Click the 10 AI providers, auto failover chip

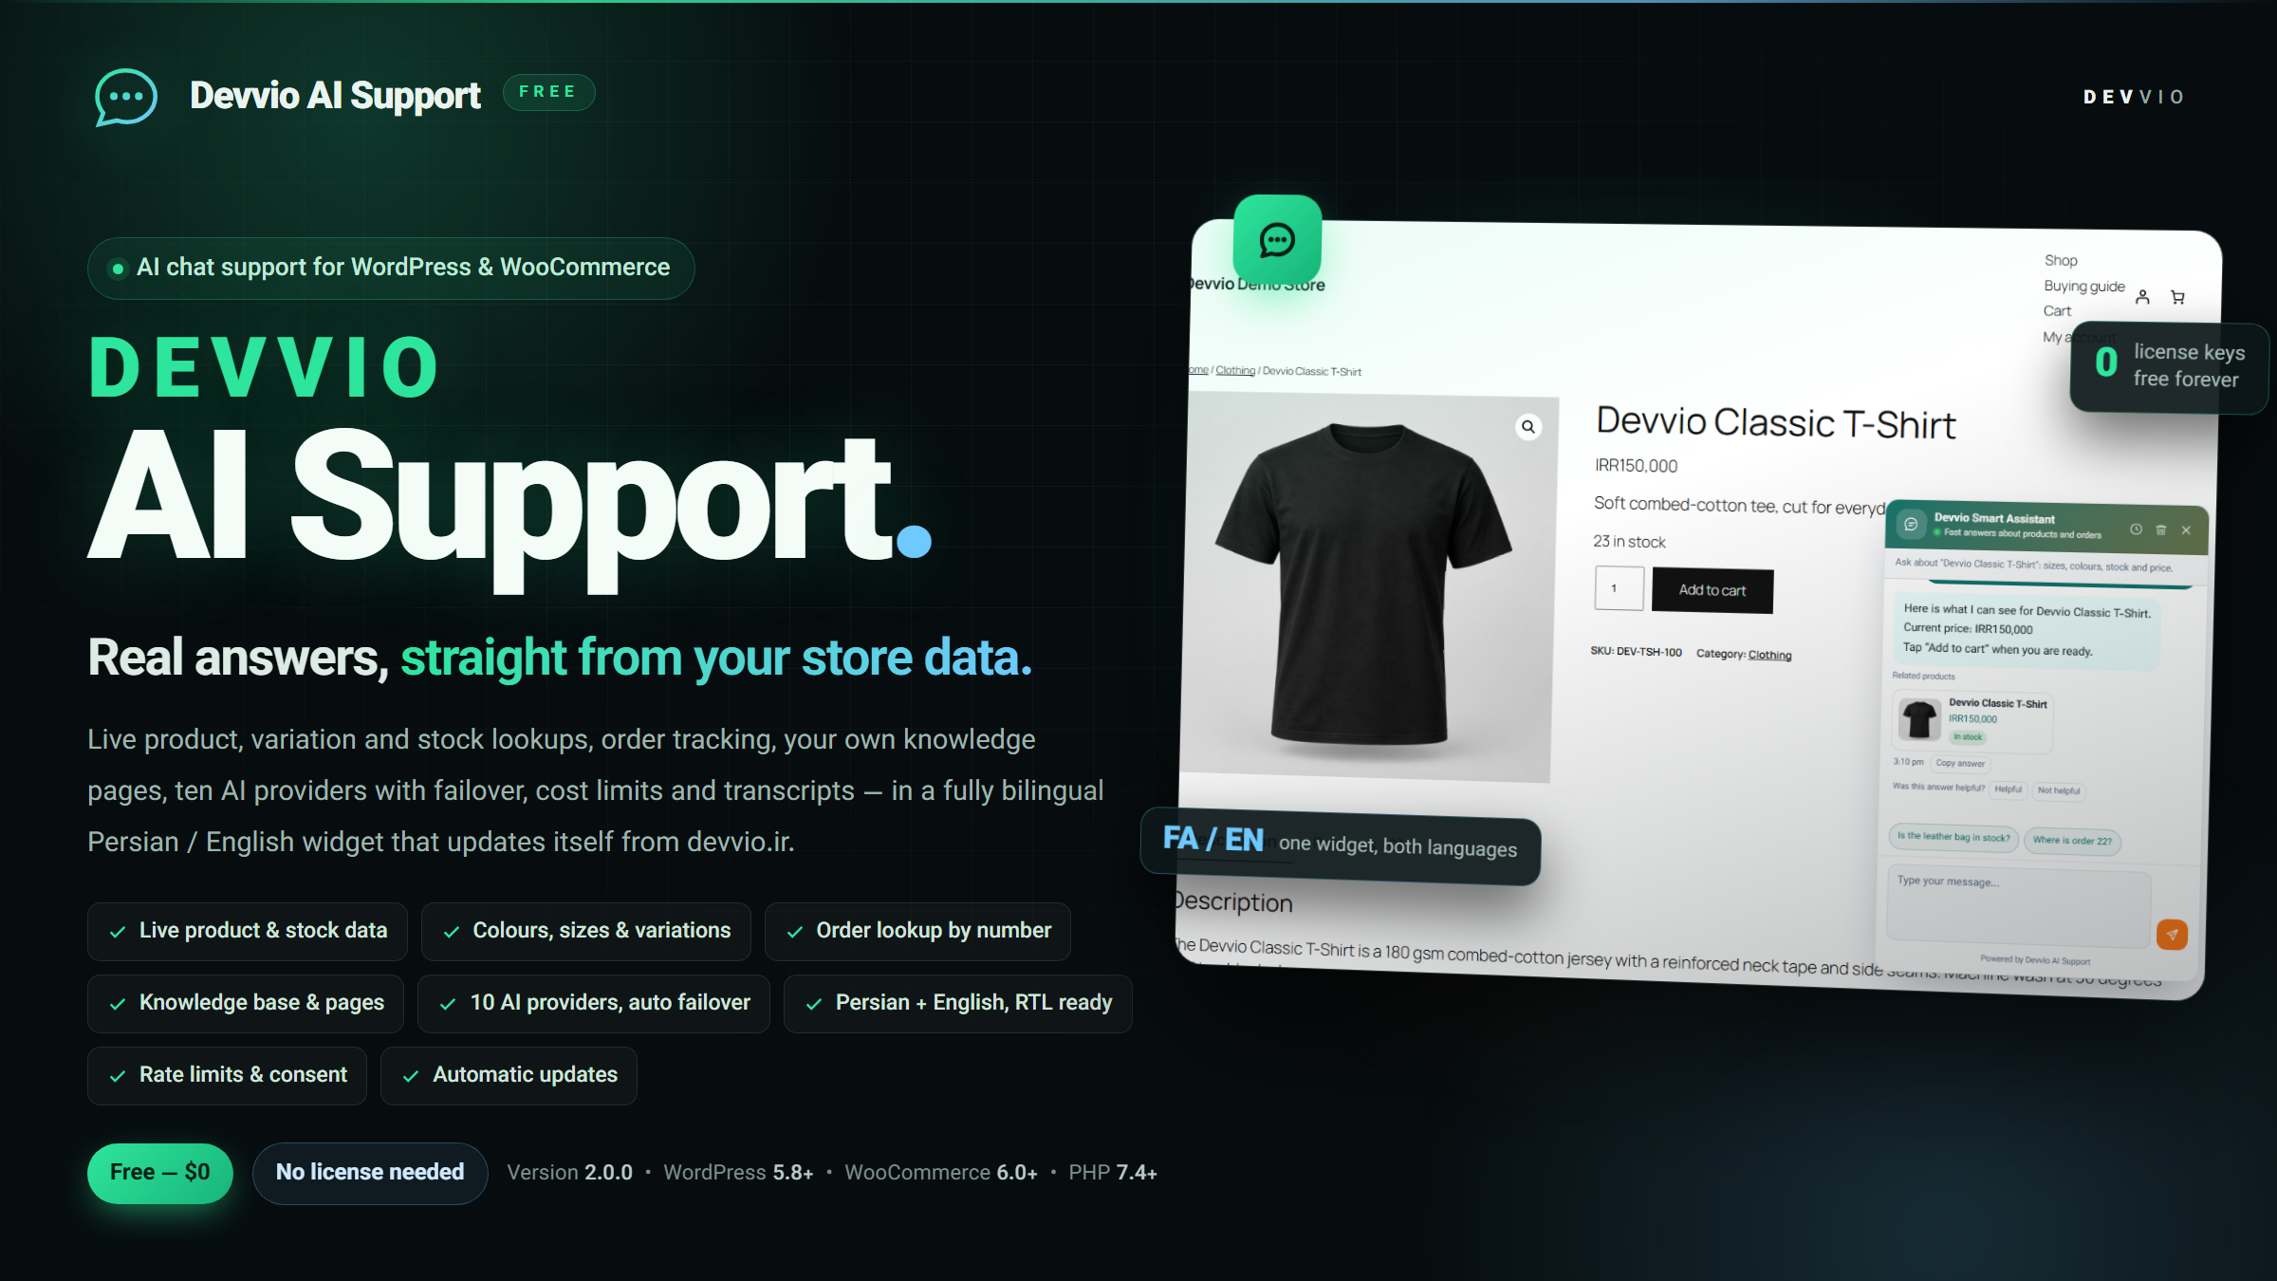coord(594,1003)
